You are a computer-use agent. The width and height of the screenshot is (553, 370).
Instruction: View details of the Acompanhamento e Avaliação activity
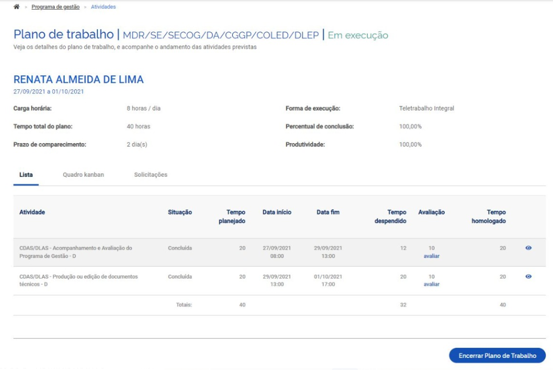(528, 248)
